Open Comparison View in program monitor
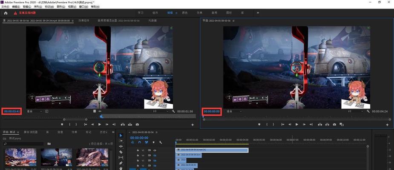The height and width of the screenshot is (170, 394). (x=342, y=125)
